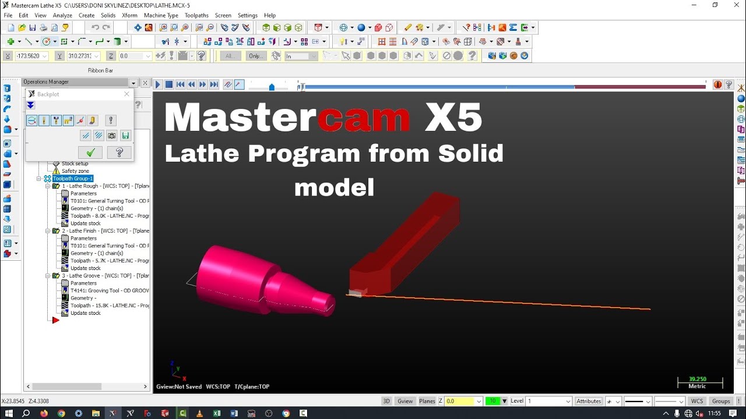Toggle Display tool in Backplot panel
Screen dimensions: 746x419
[44, 120]
